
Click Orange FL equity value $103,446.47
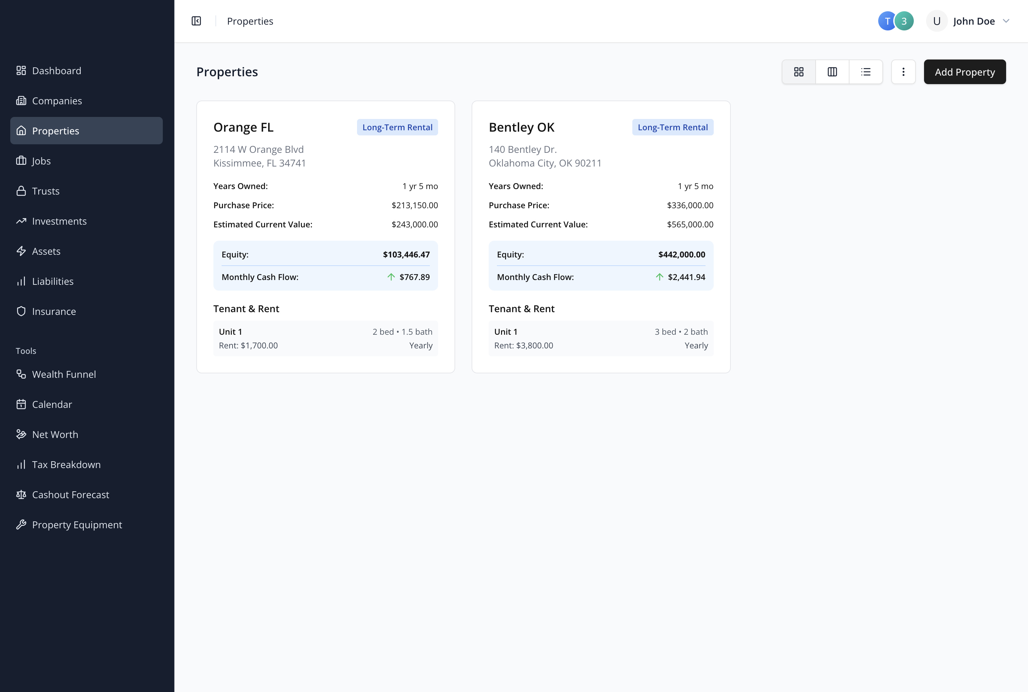pos(407,255)
